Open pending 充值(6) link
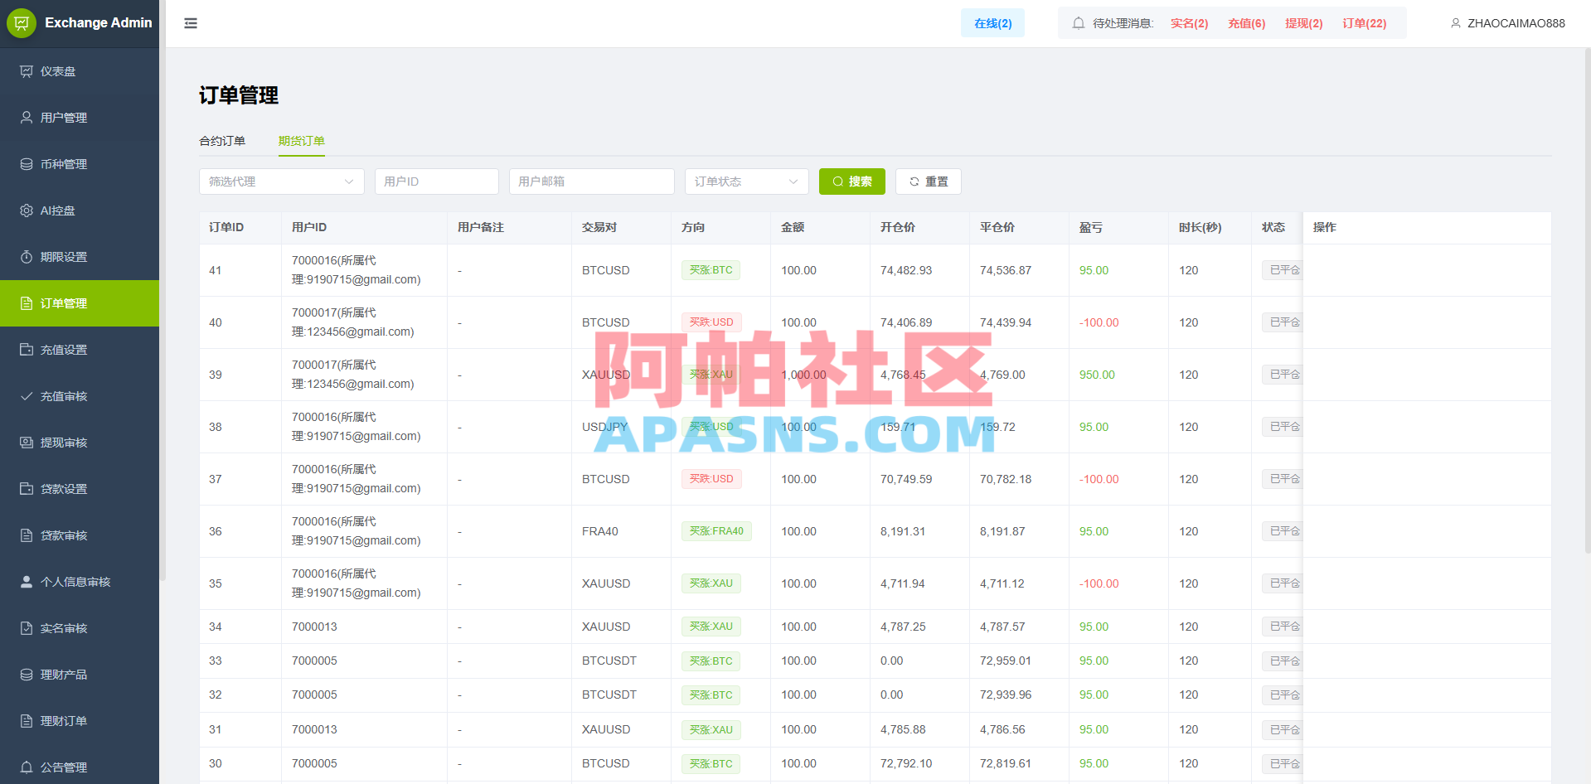The image size is (1591, 784). pos(1246,23)
